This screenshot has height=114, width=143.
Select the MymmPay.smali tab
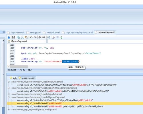105,33
